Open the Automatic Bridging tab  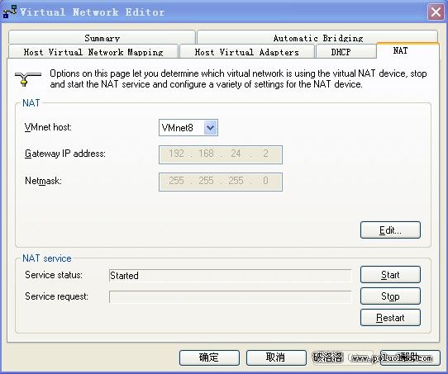317,37
